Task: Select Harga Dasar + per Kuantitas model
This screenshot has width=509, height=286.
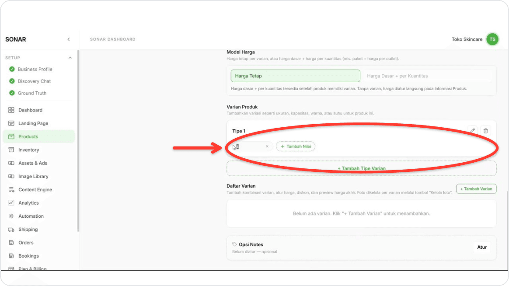Action: (427, 76)
